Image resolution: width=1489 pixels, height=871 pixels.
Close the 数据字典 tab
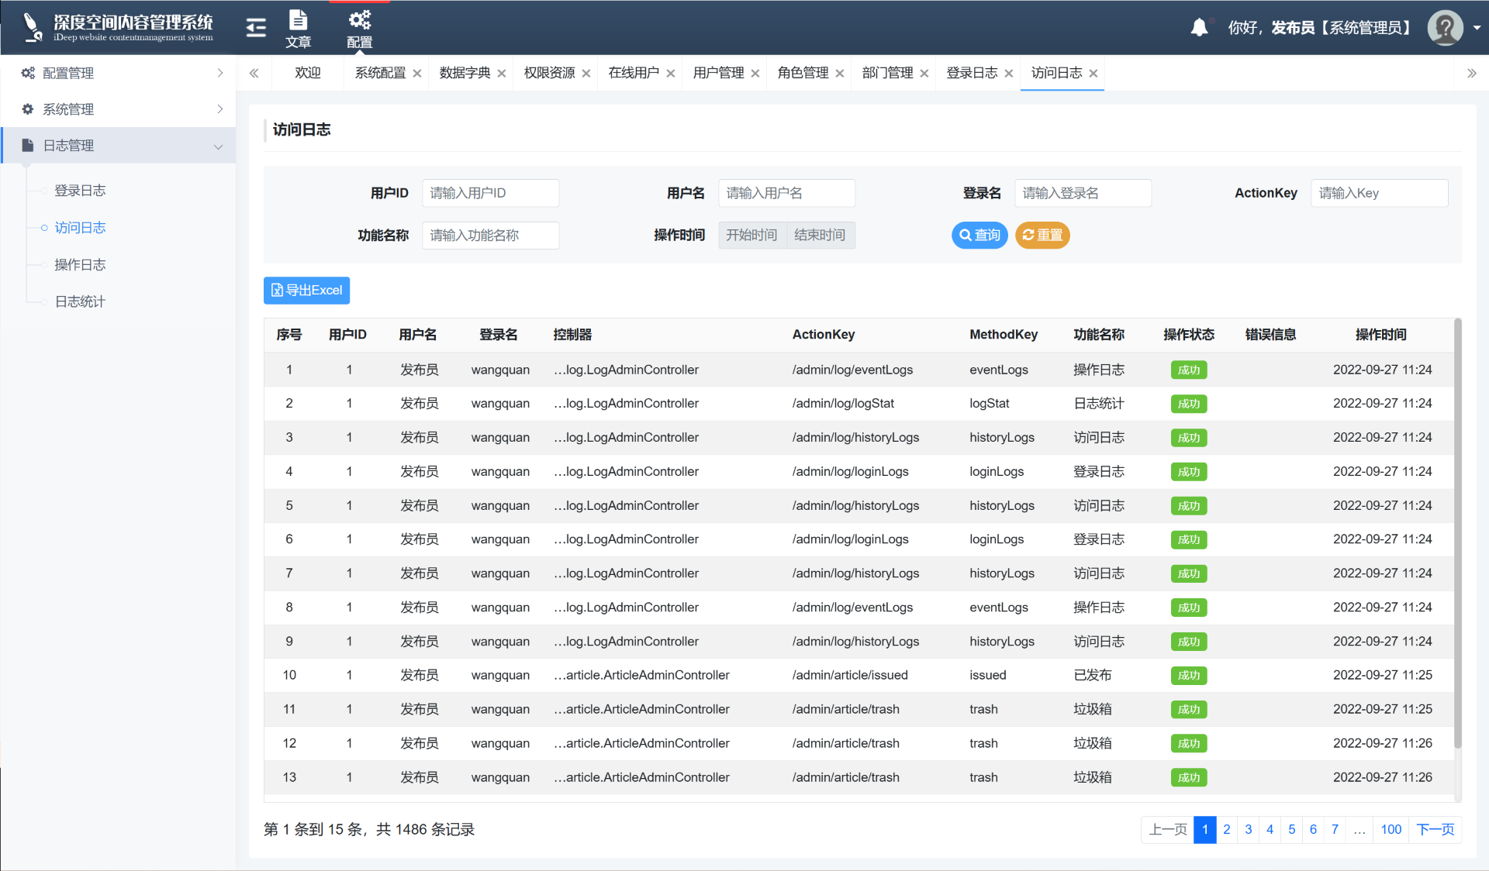[502, 74]
